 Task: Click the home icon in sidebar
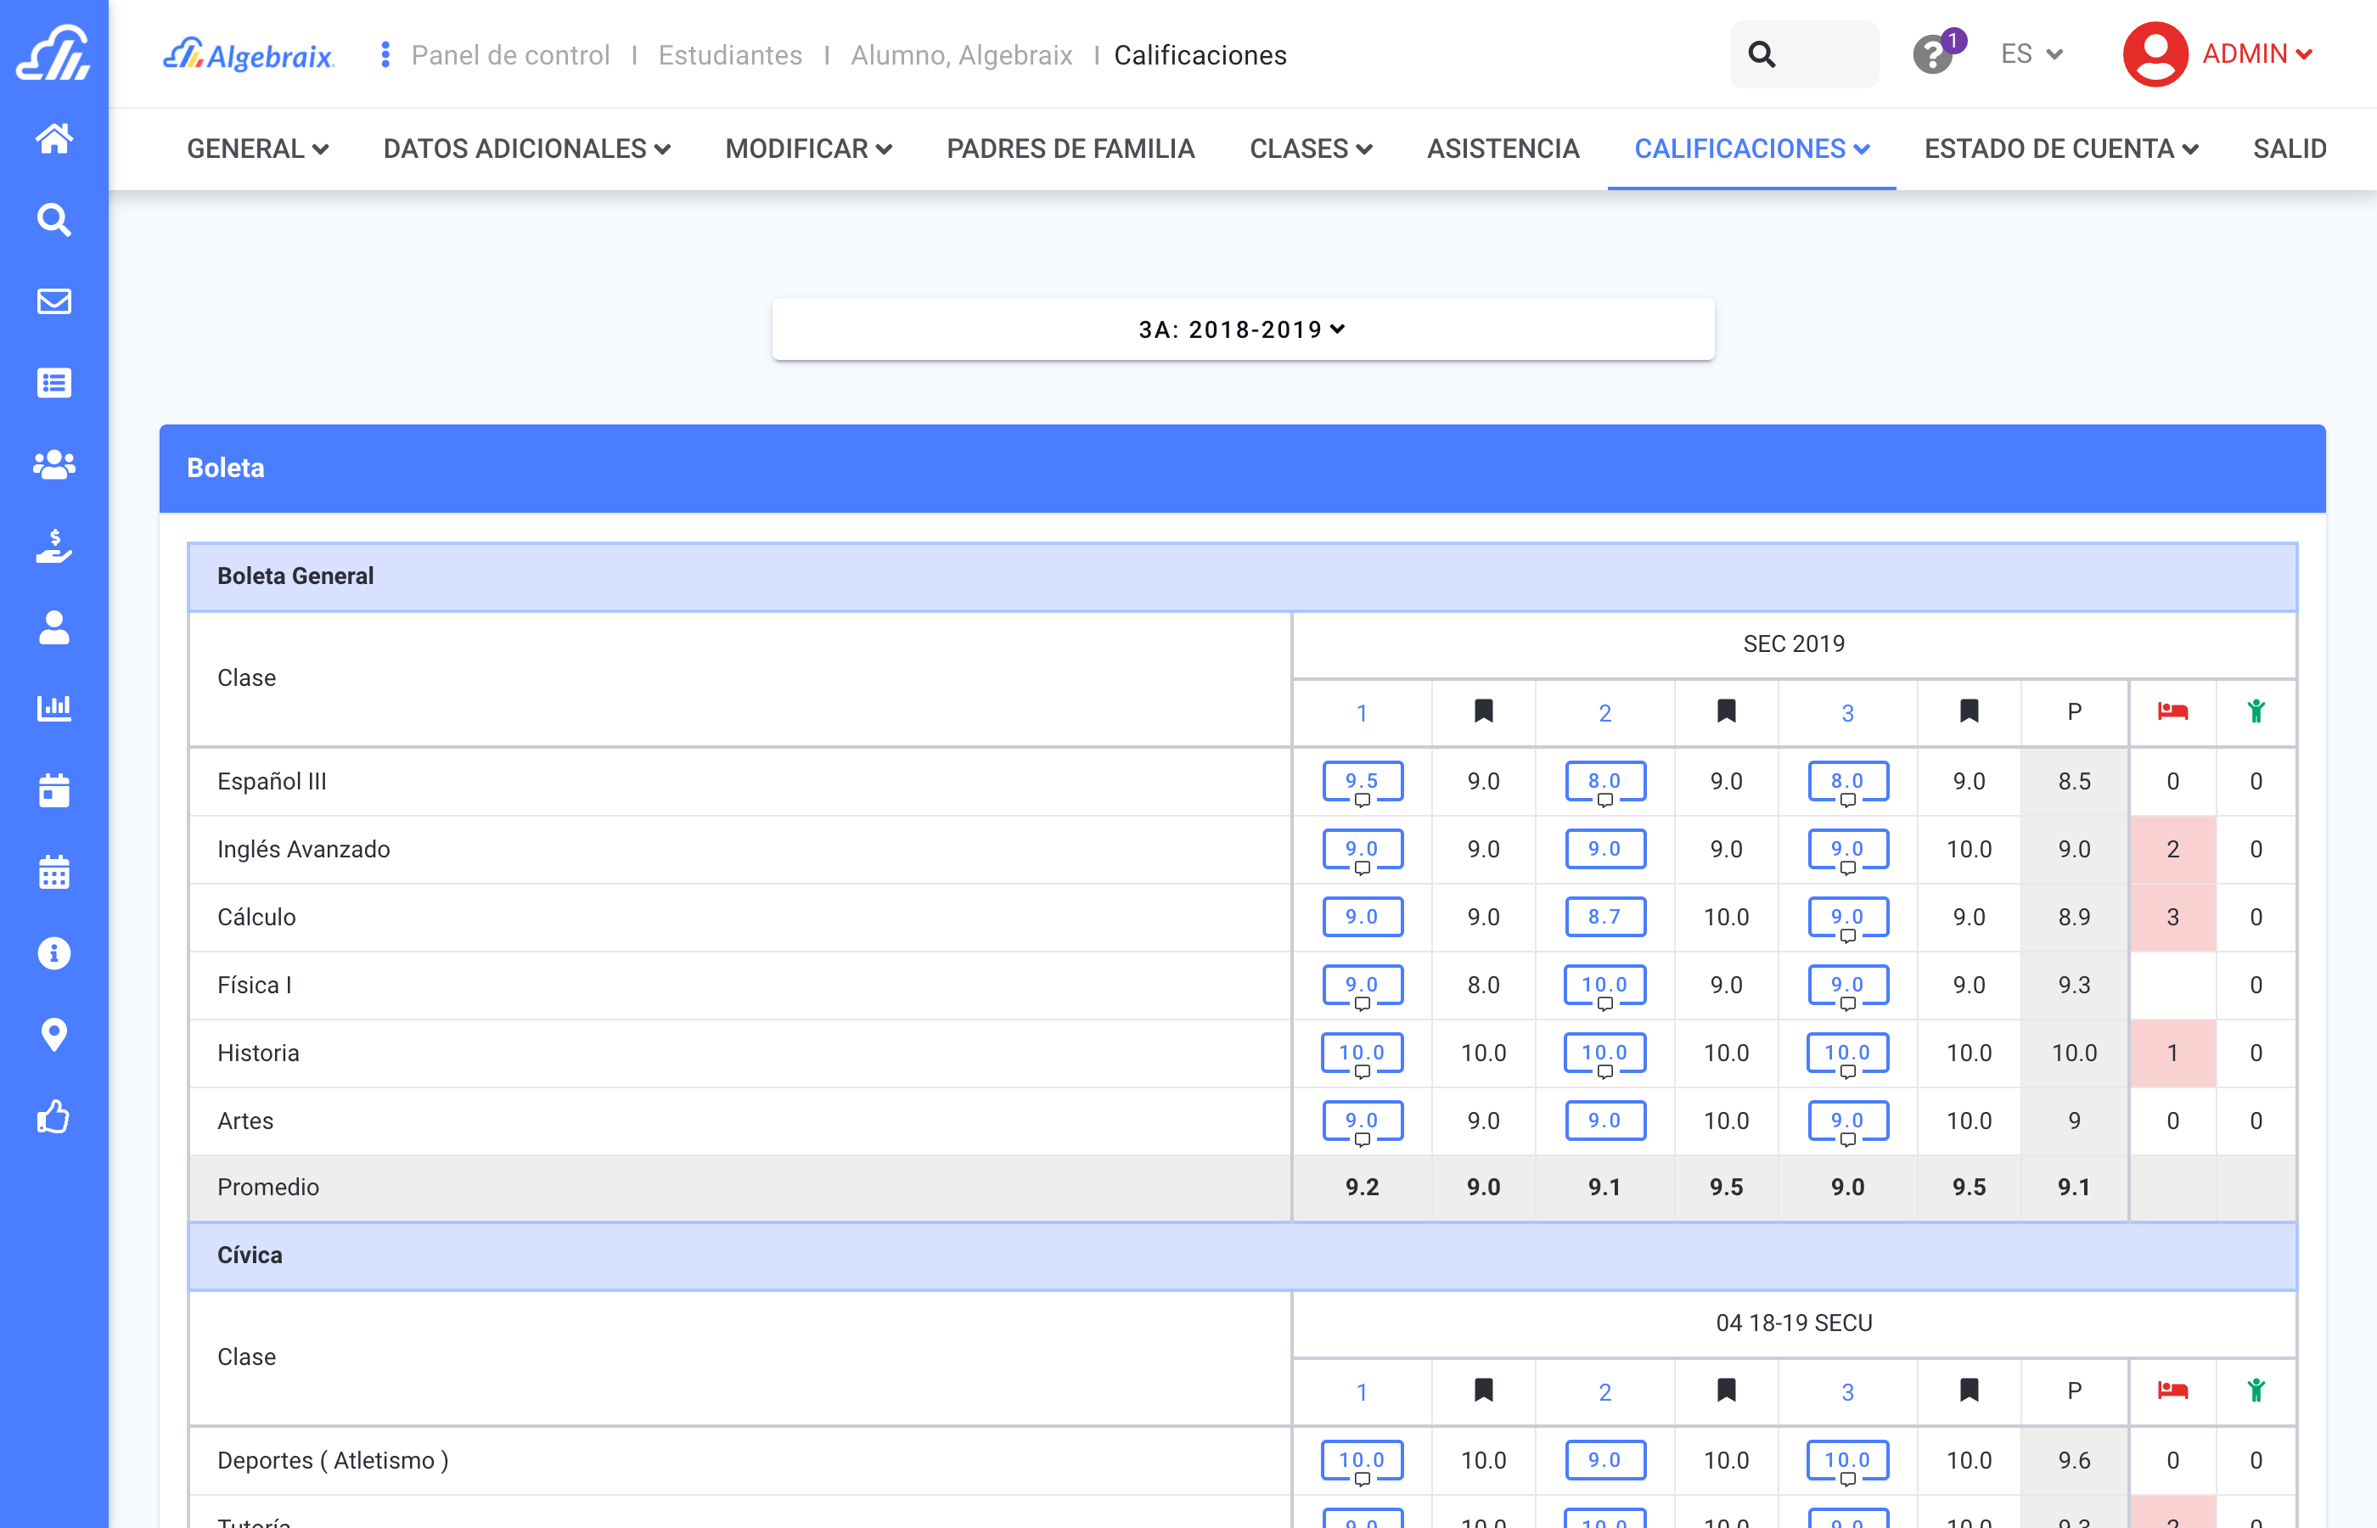point(53,138)
